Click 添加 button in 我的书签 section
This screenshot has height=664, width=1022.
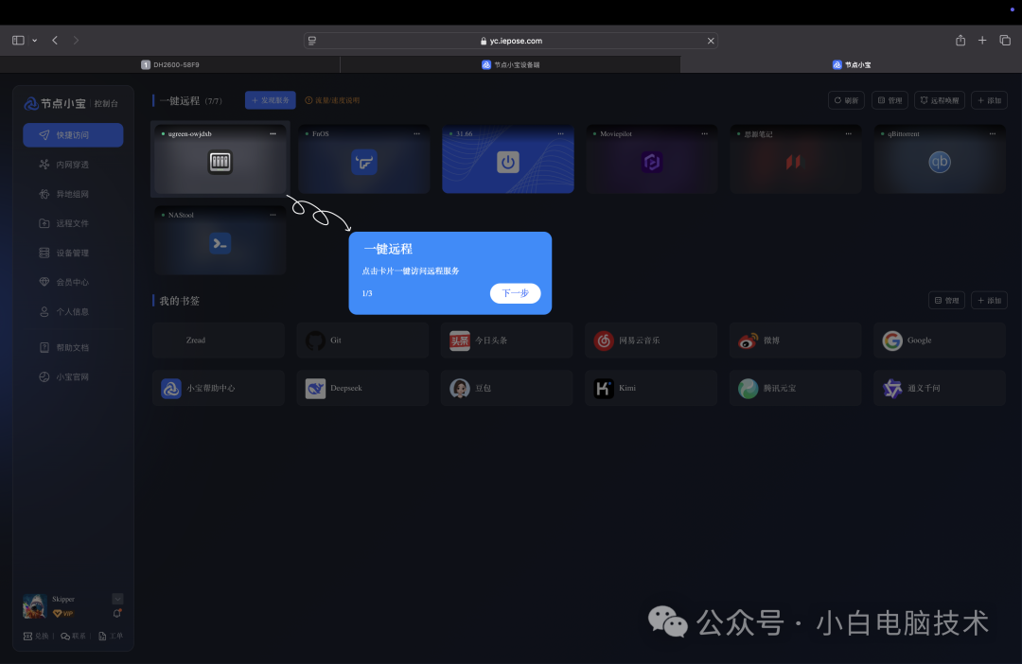pyautogui.click(x=989, y=301)
